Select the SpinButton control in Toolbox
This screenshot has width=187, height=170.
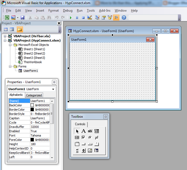(x=84, y=151)
